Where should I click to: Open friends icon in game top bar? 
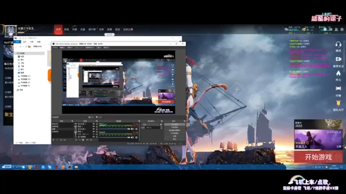(336, 29)
